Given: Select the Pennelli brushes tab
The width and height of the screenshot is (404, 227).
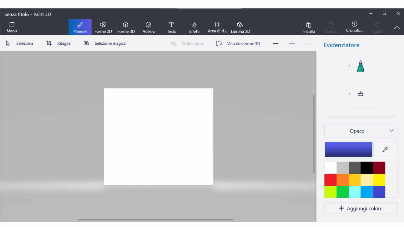Looking at the screenshot, I should [x=80, y=27].
